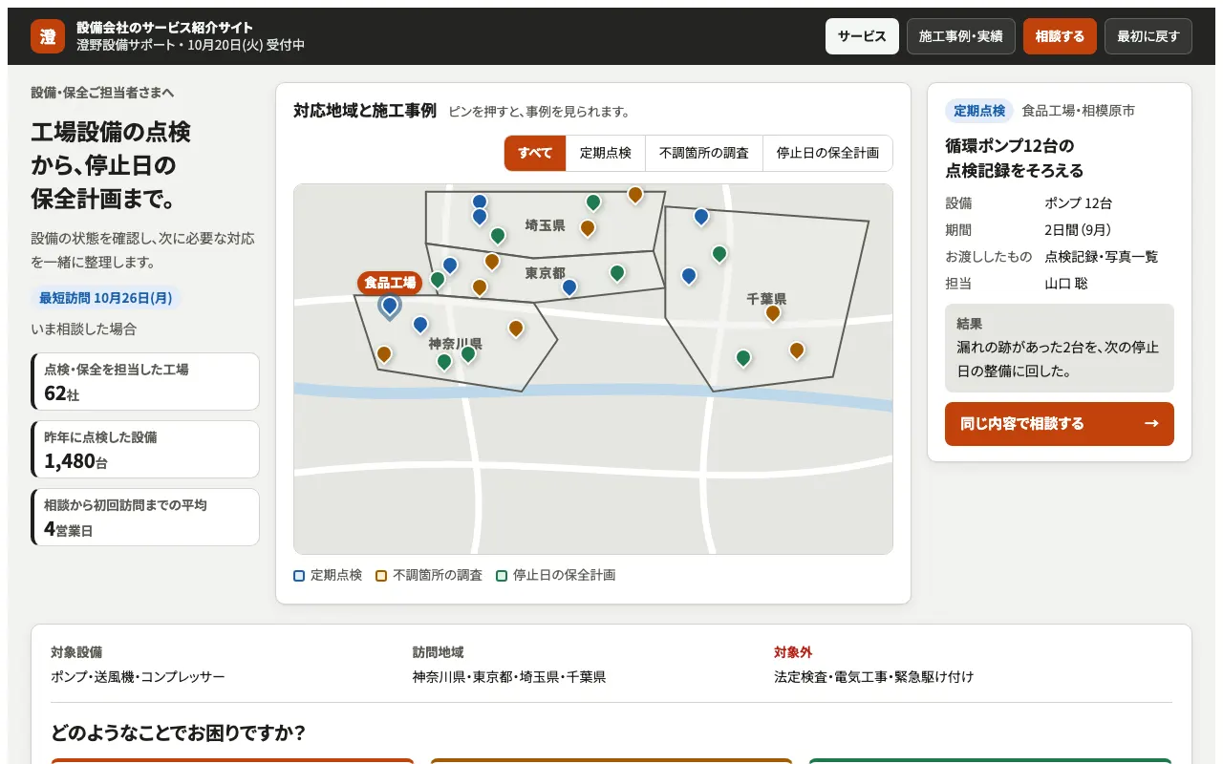Click the 1,480台 stat card
Image resolution: width=1223 pixels, height=764 pixels.
click(x=145, y=450)
